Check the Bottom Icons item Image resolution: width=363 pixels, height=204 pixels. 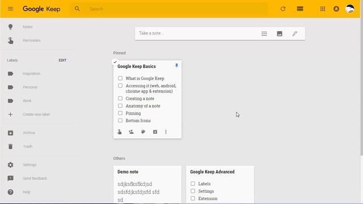pos(120,120)
